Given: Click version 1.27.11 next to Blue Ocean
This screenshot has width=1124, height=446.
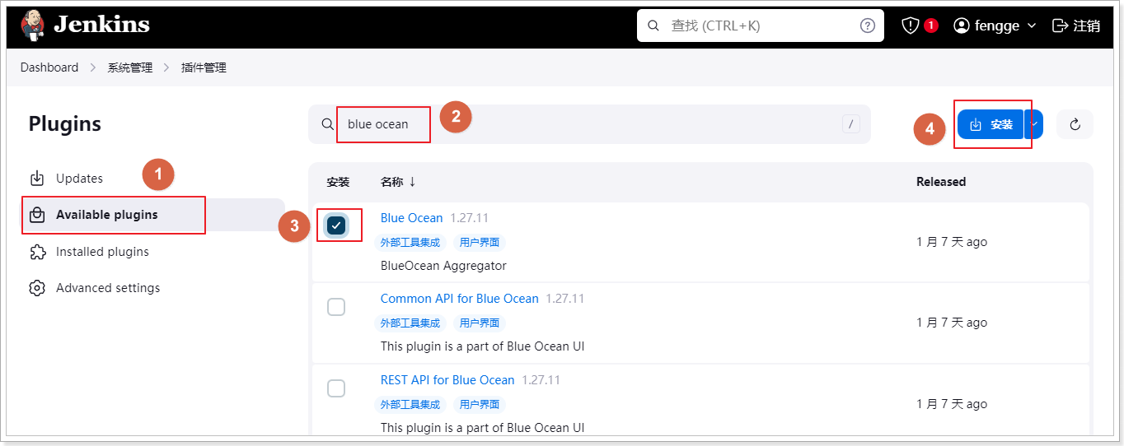Looking at the screenshot, I should click(470, 218).
